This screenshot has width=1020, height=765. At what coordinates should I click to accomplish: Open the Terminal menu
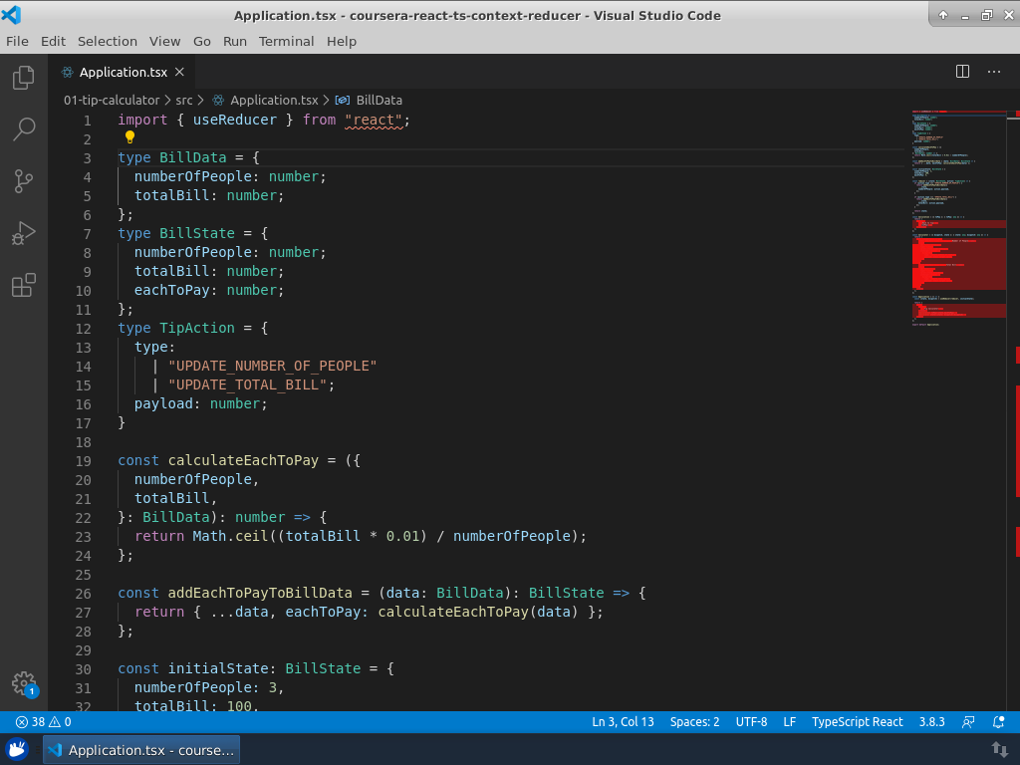click(286, 41)
